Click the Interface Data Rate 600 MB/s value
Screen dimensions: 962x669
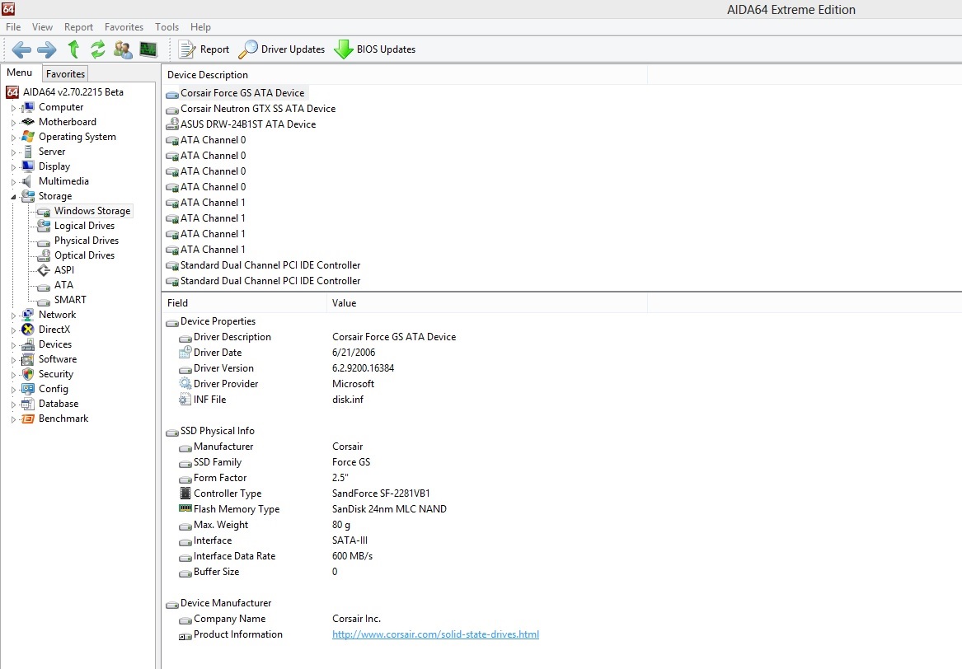(x=352, y=556)
